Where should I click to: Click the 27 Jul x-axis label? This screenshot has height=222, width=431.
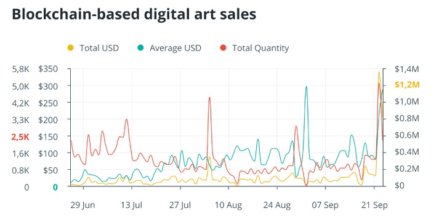pos(180,205)
